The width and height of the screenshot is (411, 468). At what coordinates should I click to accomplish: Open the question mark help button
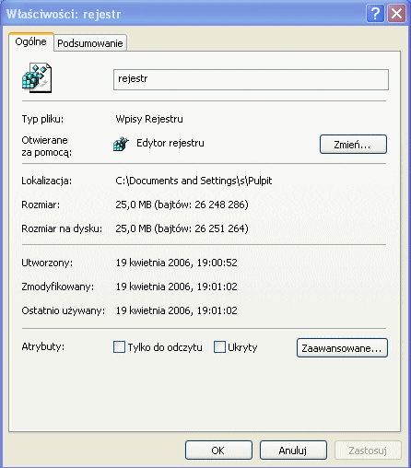[375, 14]
